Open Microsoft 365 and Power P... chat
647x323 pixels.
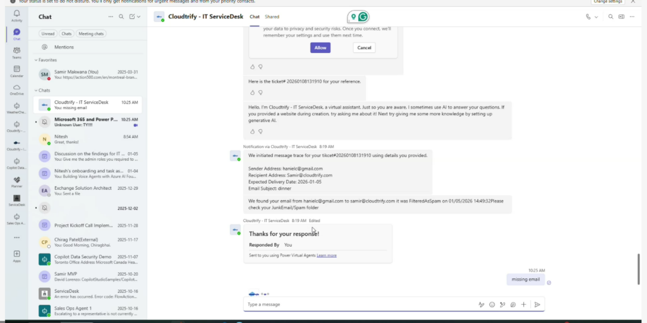coord(87,122)
